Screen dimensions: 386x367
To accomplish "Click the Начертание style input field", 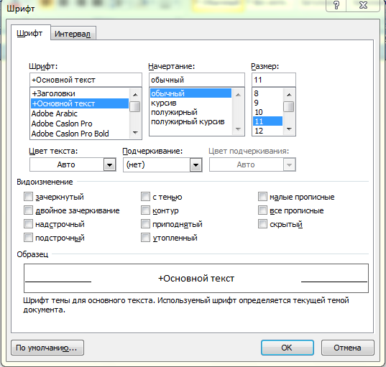I will click(197, 80).
